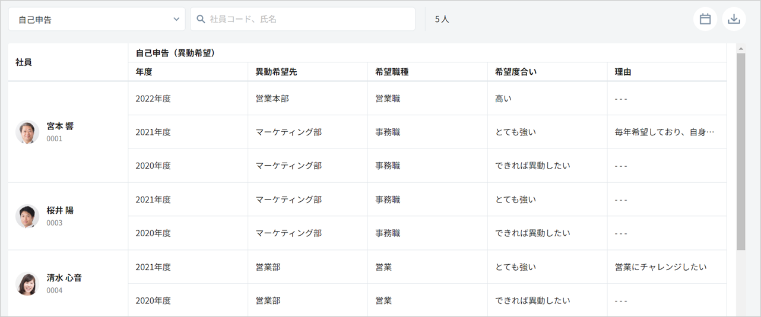Image resolution: width=761 pixels, height=317 pixels.
Task: Open employee name 宮本 響
Action: pos(60,126)
